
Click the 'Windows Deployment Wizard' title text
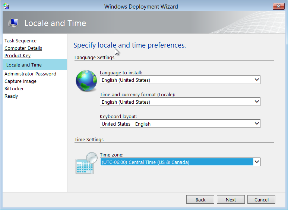pyautogui.click(x=141, y=6)
